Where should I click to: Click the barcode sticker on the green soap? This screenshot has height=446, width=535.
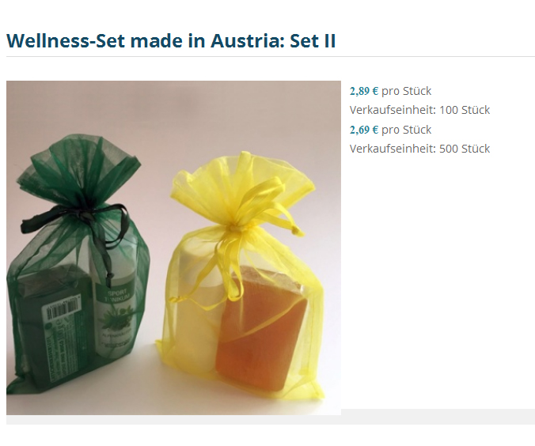tap(63, 308)
